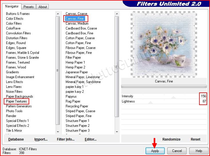The image size is (210, 156).
Task: Launch the filter Editor...
Action: [x=91, y=139]
